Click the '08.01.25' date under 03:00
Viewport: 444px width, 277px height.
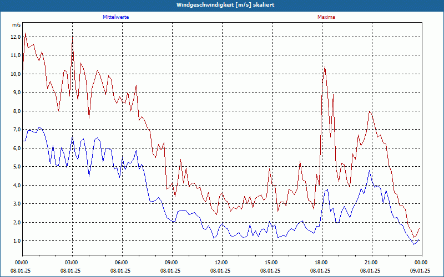(70, 270)
